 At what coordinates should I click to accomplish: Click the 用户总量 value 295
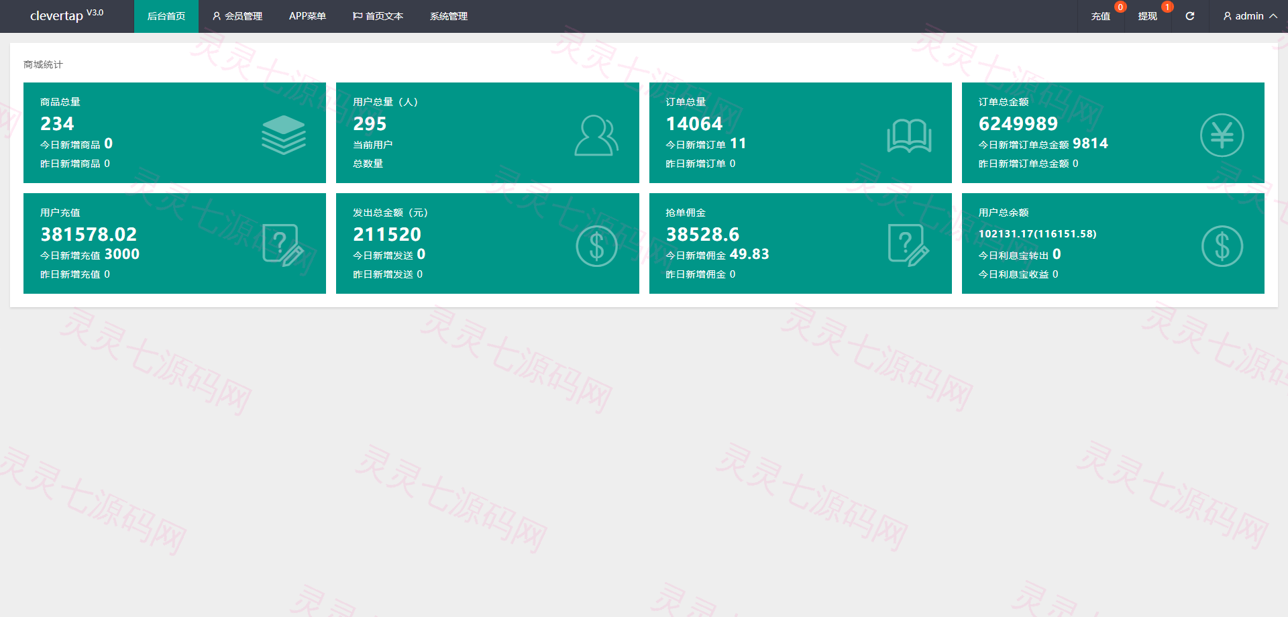370,124
